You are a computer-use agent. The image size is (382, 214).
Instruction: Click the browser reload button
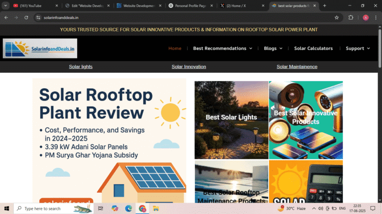pos(26,17)
